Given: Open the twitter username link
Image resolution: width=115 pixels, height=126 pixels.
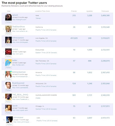Looking at the screenshot, I should point(15,60).
